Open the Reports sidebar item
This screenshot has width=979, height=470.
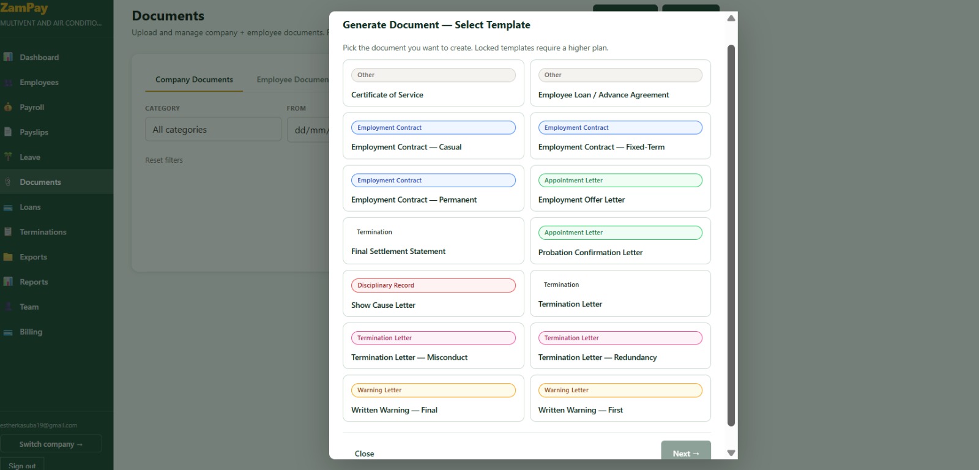pyautogui.click(x=56, y=282)
